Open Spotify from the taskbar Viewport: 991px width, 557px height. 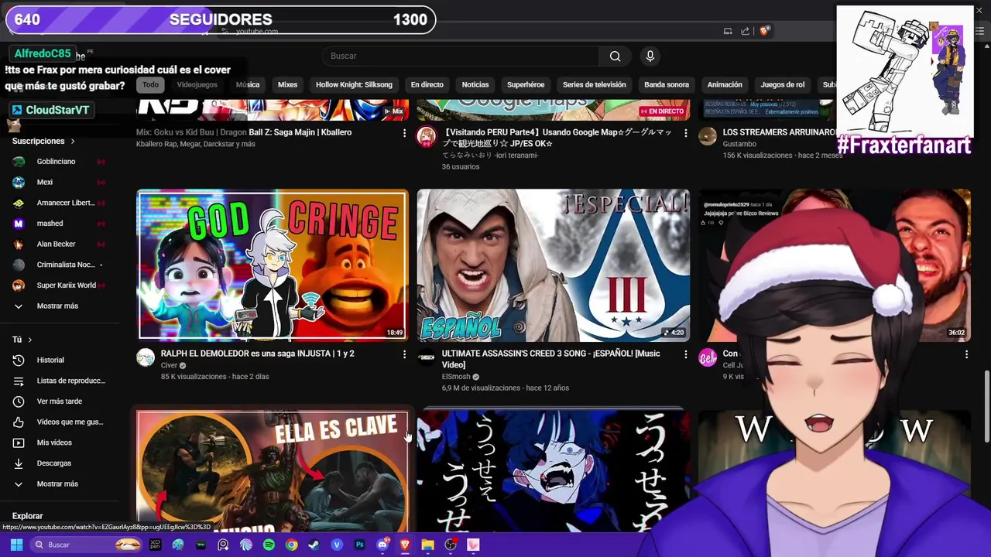269,545
